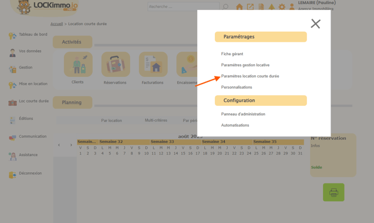This screenshot has height=223, width=374.
Task: Open Personnalisations entry
Action: click(x=236, y=87)
